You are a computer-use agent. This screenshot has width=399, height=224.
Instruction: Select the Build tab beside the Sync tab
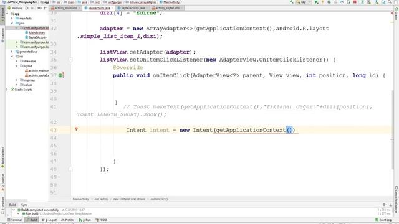[x=12, y=205]
